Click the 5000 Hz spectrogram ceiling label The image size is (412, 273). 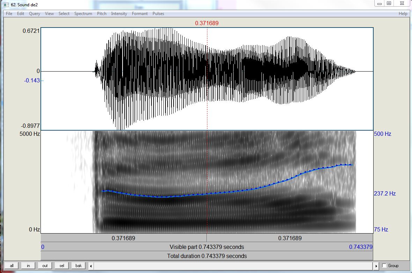pyautogui.click(x=30, y=134)
